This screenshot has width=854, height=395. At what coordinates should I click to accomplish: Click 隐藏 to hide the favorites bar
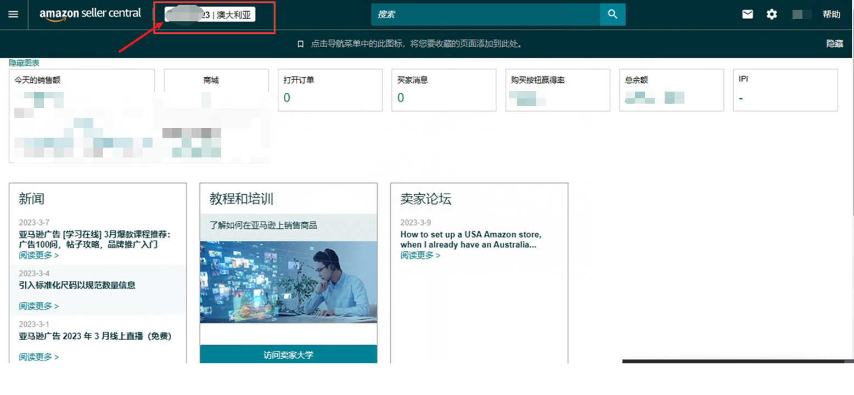pos(835,43)
